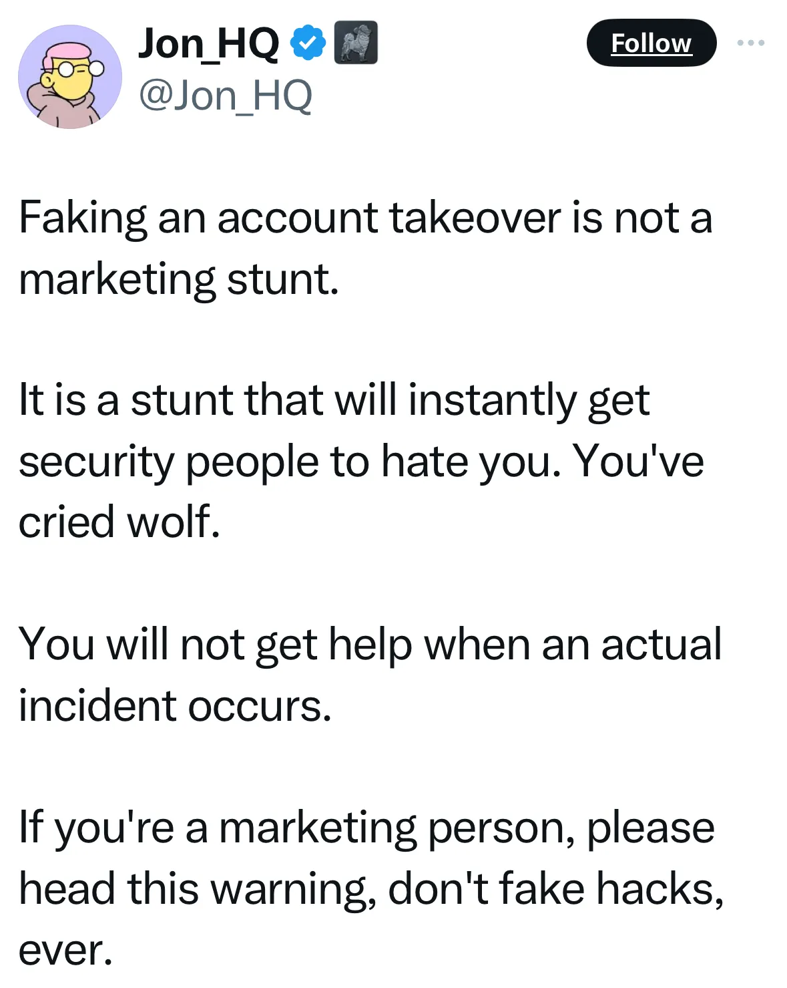
Task: Click the word "Faking" in the tweet
Action: click(83, 218)
